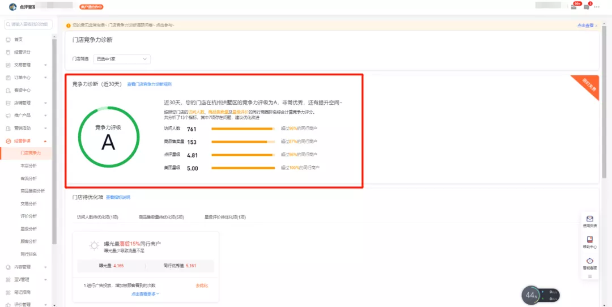Click the 美团星级 5.00 progress bar
Image resolution: width=612 pixels, height=307 pixels.
[243, 168]
